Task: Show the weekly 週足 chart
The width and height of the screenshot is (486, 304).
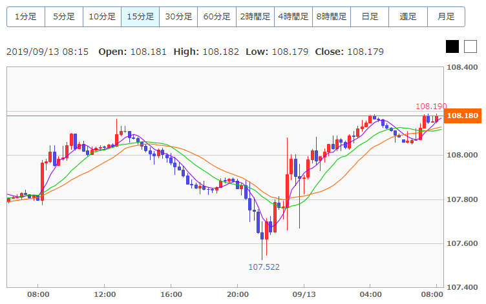Action: pos(408,17)
